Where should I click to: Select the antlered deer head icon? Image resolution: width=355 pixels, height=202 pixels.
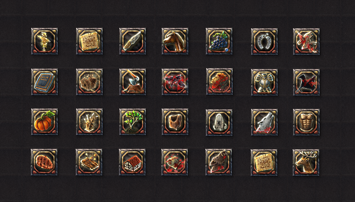pyautogui.click(x=306, y=163)
